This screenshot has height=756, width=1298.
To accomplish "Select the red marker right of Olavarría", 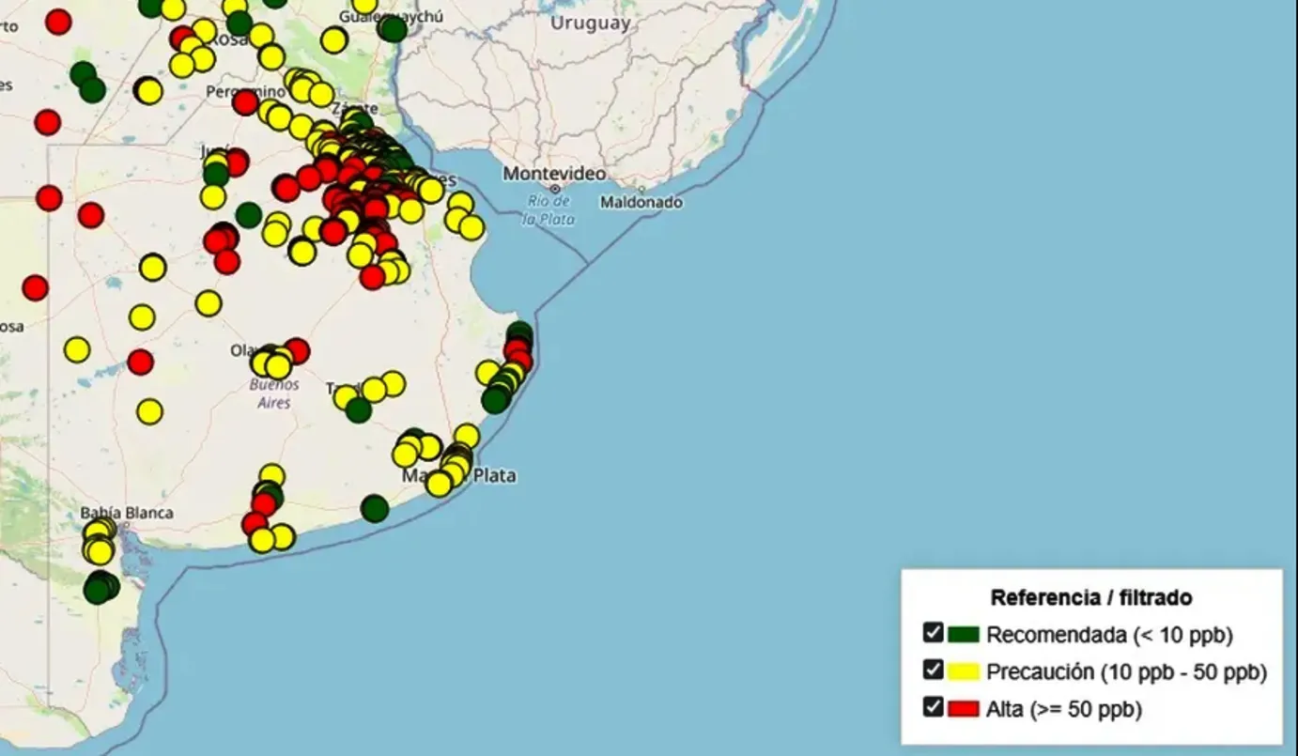I will [297, 350].
